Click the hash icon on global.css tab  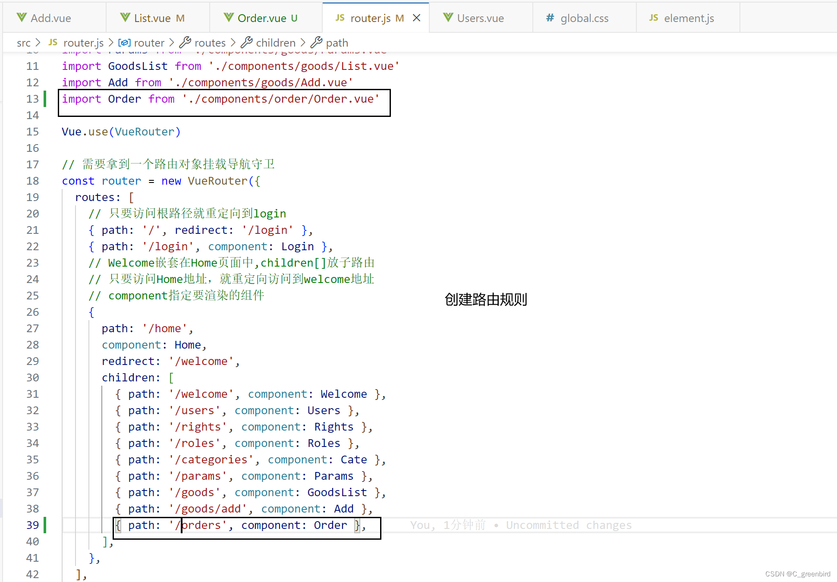tap(550, 18)
